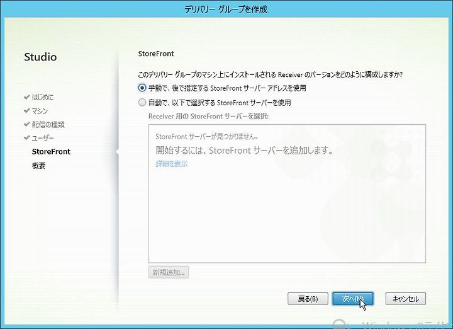Image resolution: width=453 pixels, height=329 pixels.
Task: Select the StoreFront step in sidebar
Action: 51,152
